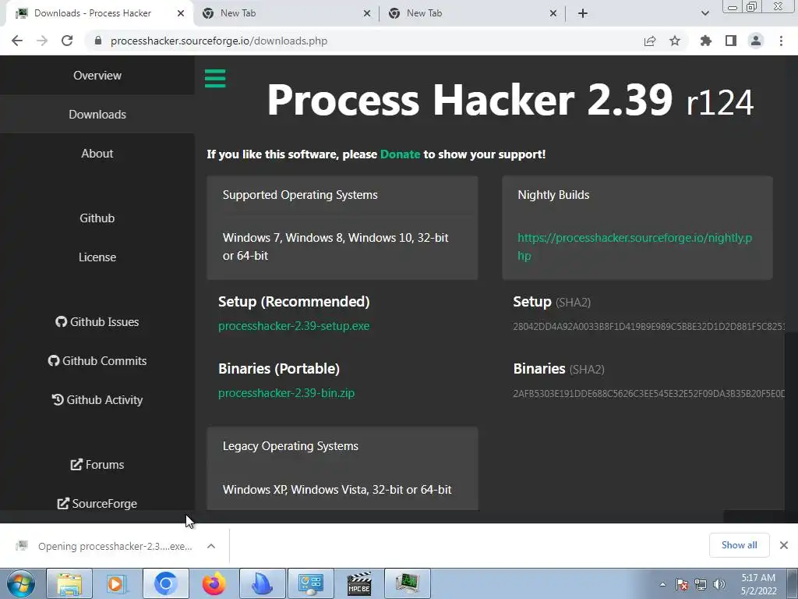Image resolution: width=798 pixels, height=599 pixels.
Task: Click the share page icon in address bar
Action: tap(650, 41)
